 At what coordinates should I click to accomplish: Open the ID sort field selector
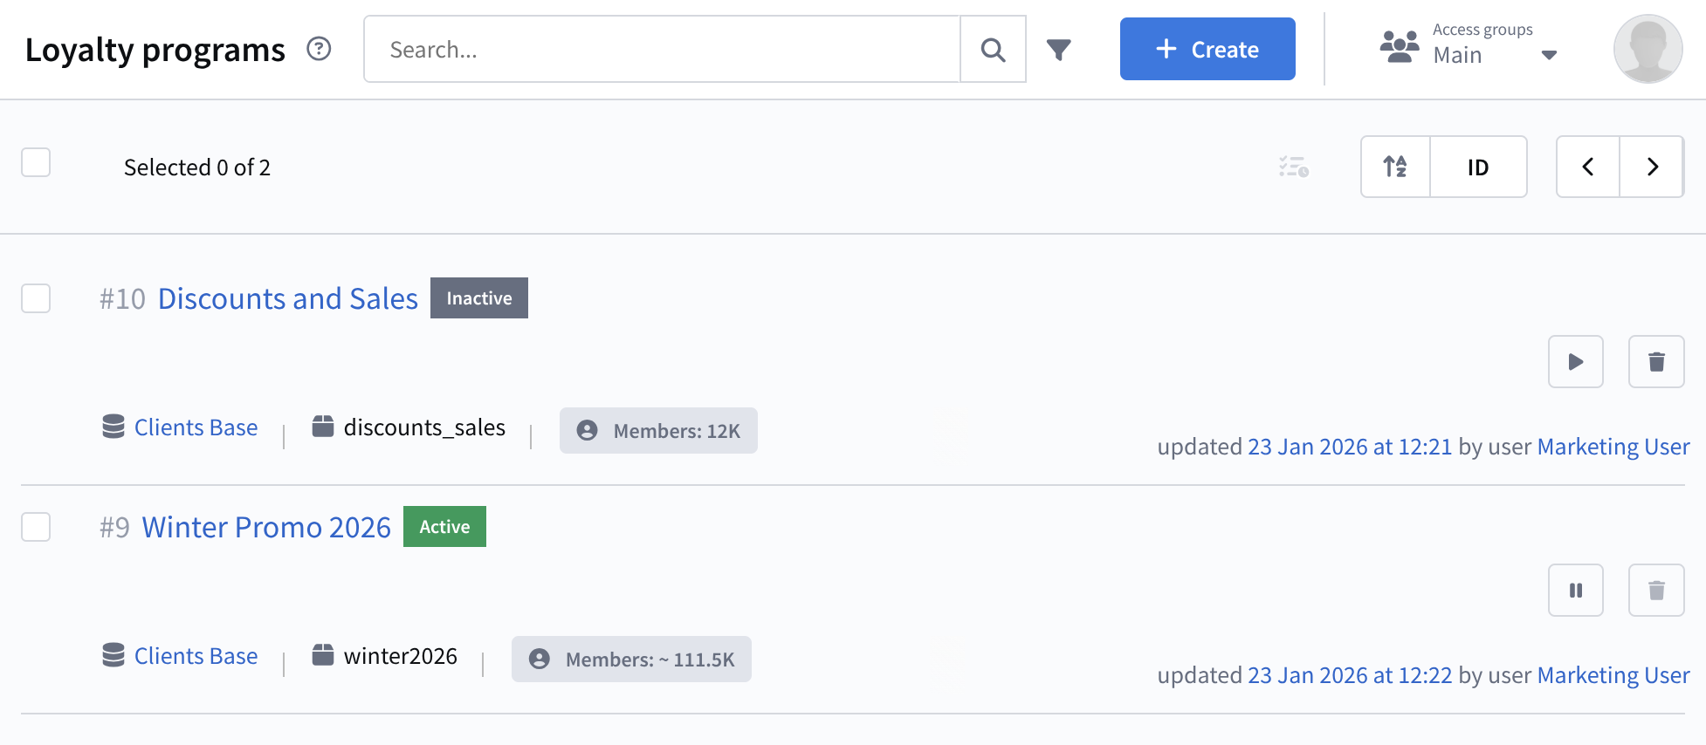1477,167
